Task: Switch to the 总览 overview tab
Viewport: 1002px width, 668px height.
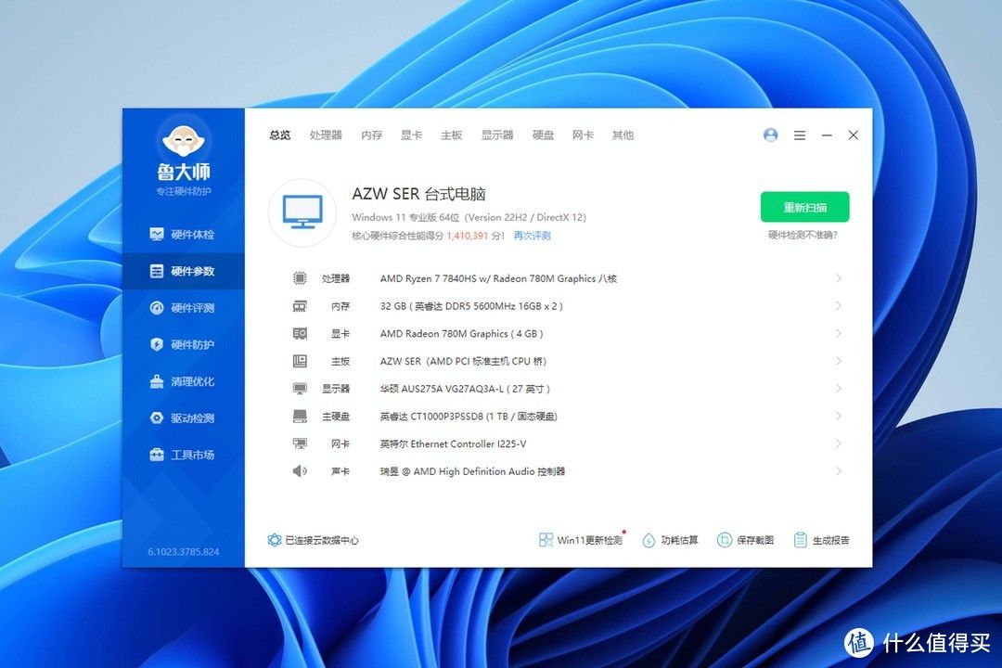Action: pyautogui.click(x=280, y=135)
